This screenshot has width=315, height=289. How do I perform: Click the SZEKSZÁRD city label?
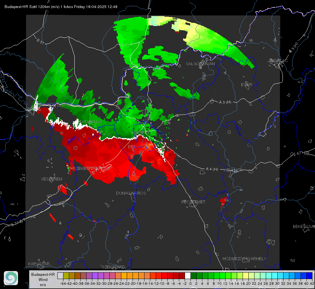[x=114, y=267]
